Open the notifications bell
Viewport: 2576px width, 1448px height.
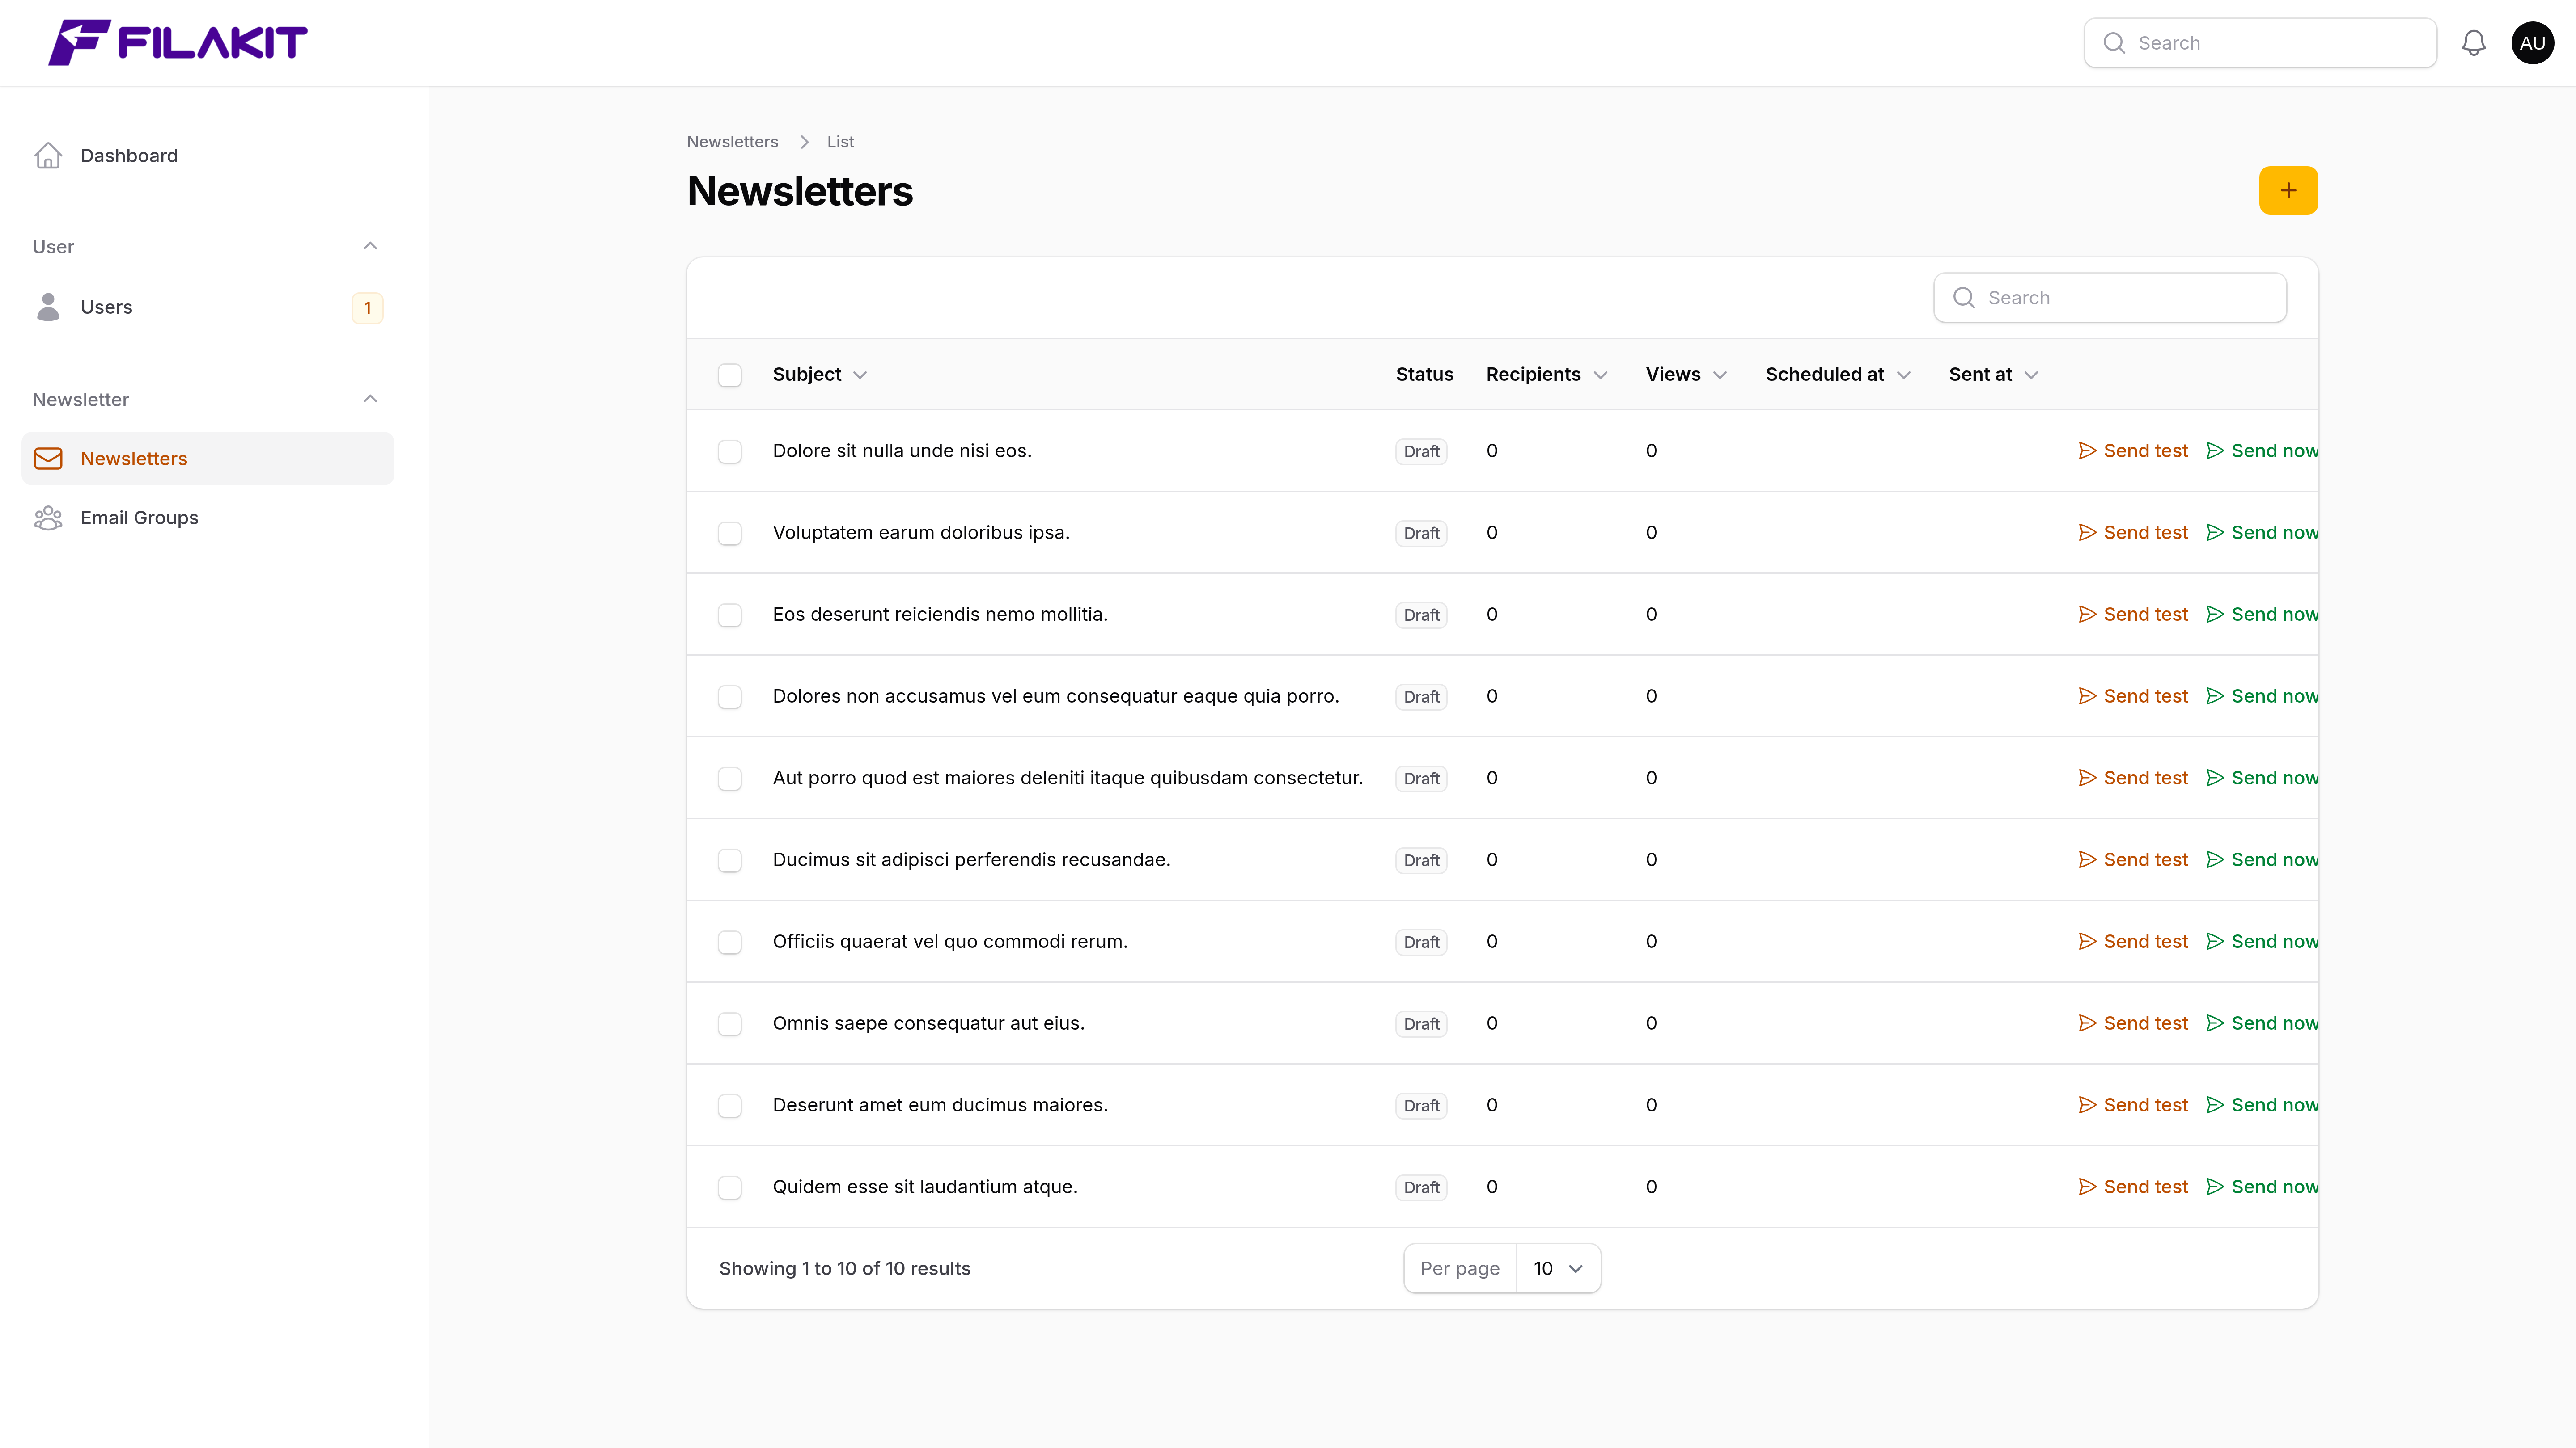point(2473,43)
